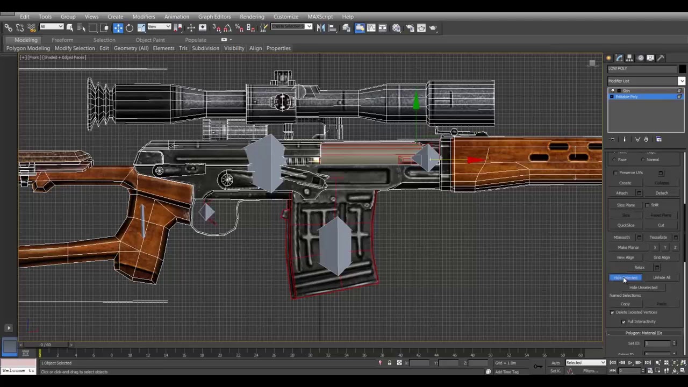Viewport: 688px width, 387px height.
Task: Open the Rendering menu
Action: click(252, 17)
